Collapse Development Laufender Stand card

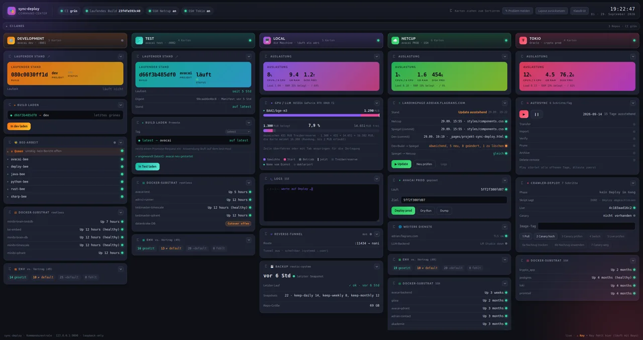pos(121,56)
